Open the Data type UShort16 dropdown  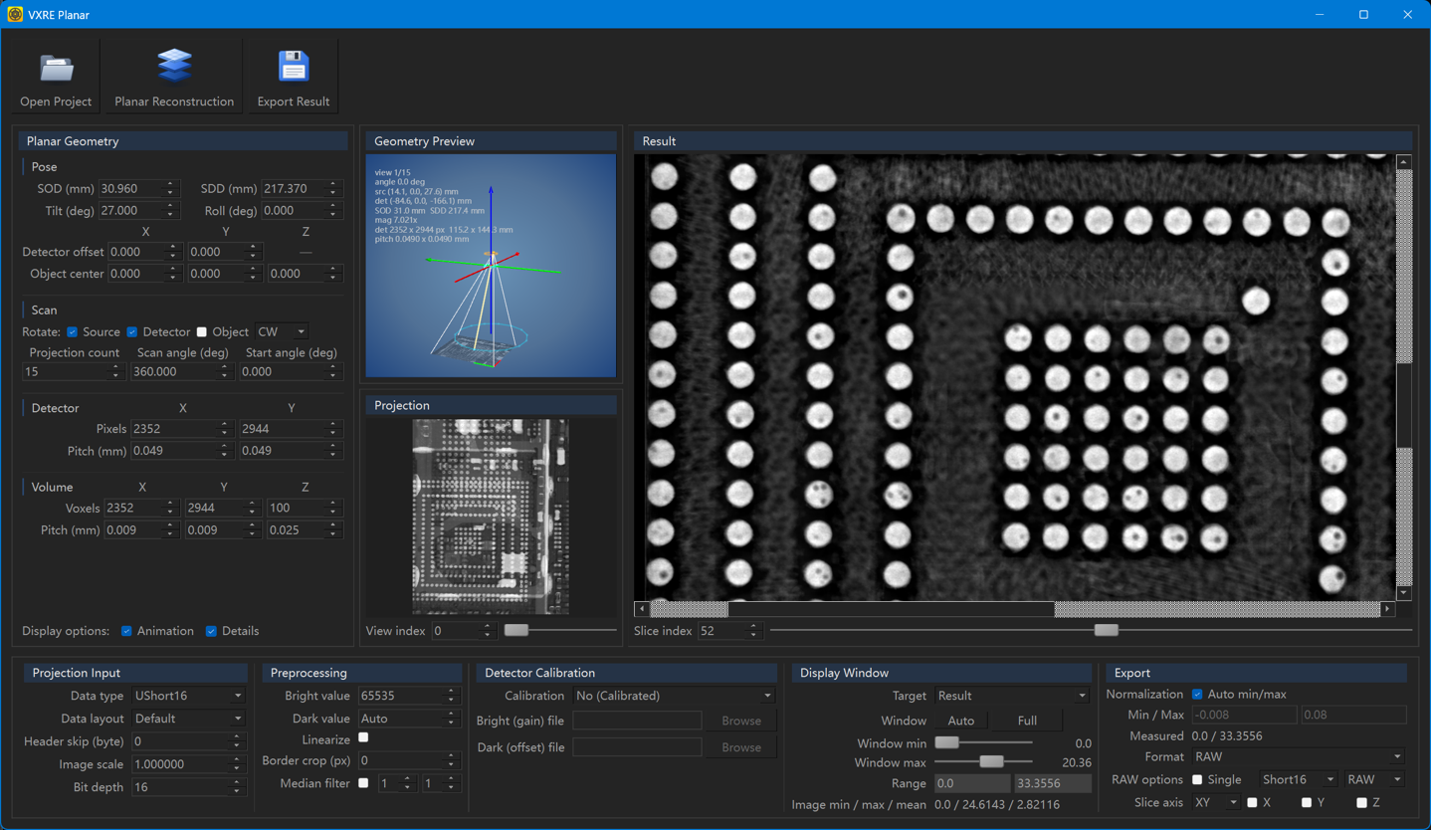click(188, 696)
